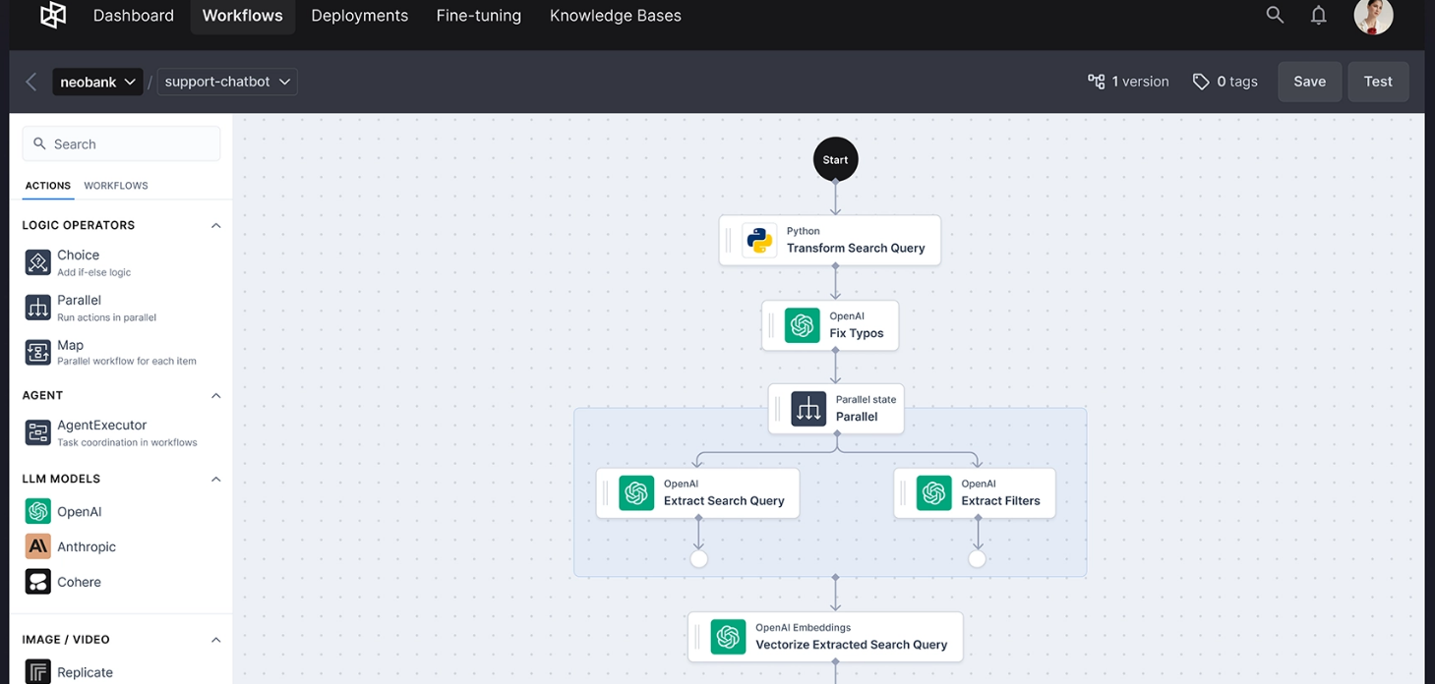Image resolution: width=1435 pixels, height=684 pixels.
Task: Click the app logo in top bar
Action: pyautogui.click(x=53, y=15)
